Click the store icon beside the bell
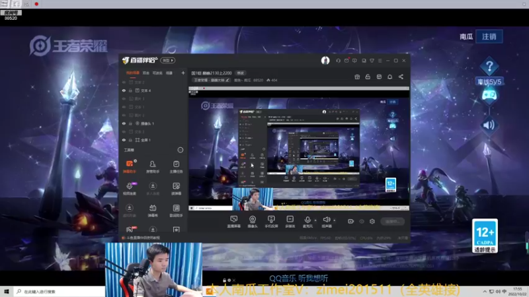Viewport: 529px width, 297px height. [379, 77]
